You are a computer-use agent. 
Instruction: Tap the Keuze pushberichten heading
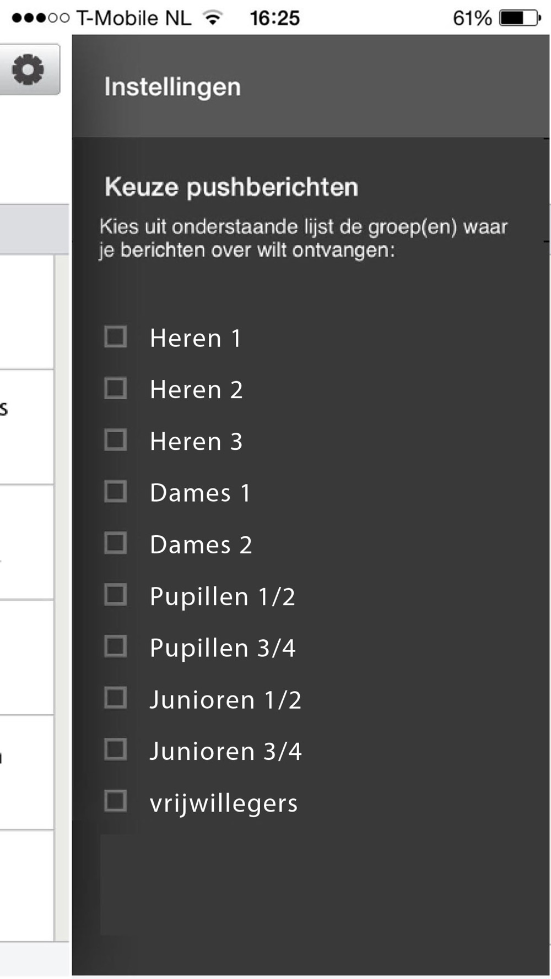231,187
